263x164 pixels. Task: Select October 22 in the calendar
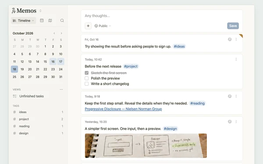click(x=45, y=69)
